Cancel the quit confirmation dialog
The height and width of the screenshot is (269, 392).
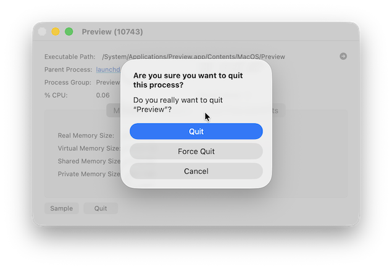coord(196,171)
